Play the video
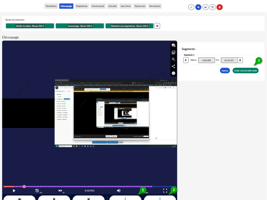 (x=14, y=191)
